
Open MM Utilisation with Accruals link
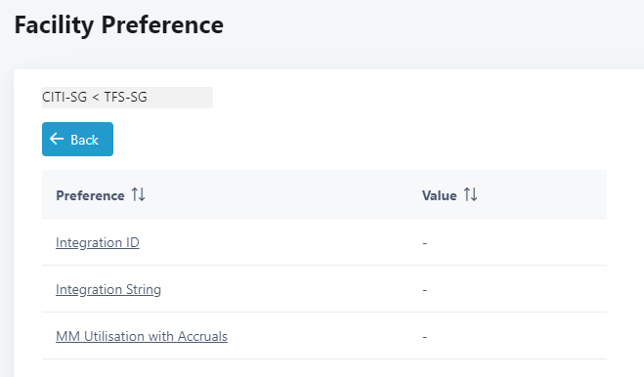[x=142, y=336]
